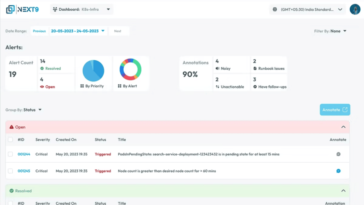Collapse the Resolved alerts section
This screenshot has height=205, width=364.
click(x=344, y=191)
